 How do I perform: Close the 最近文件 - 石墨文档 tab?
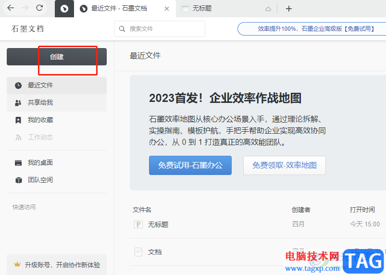[167, 9]
